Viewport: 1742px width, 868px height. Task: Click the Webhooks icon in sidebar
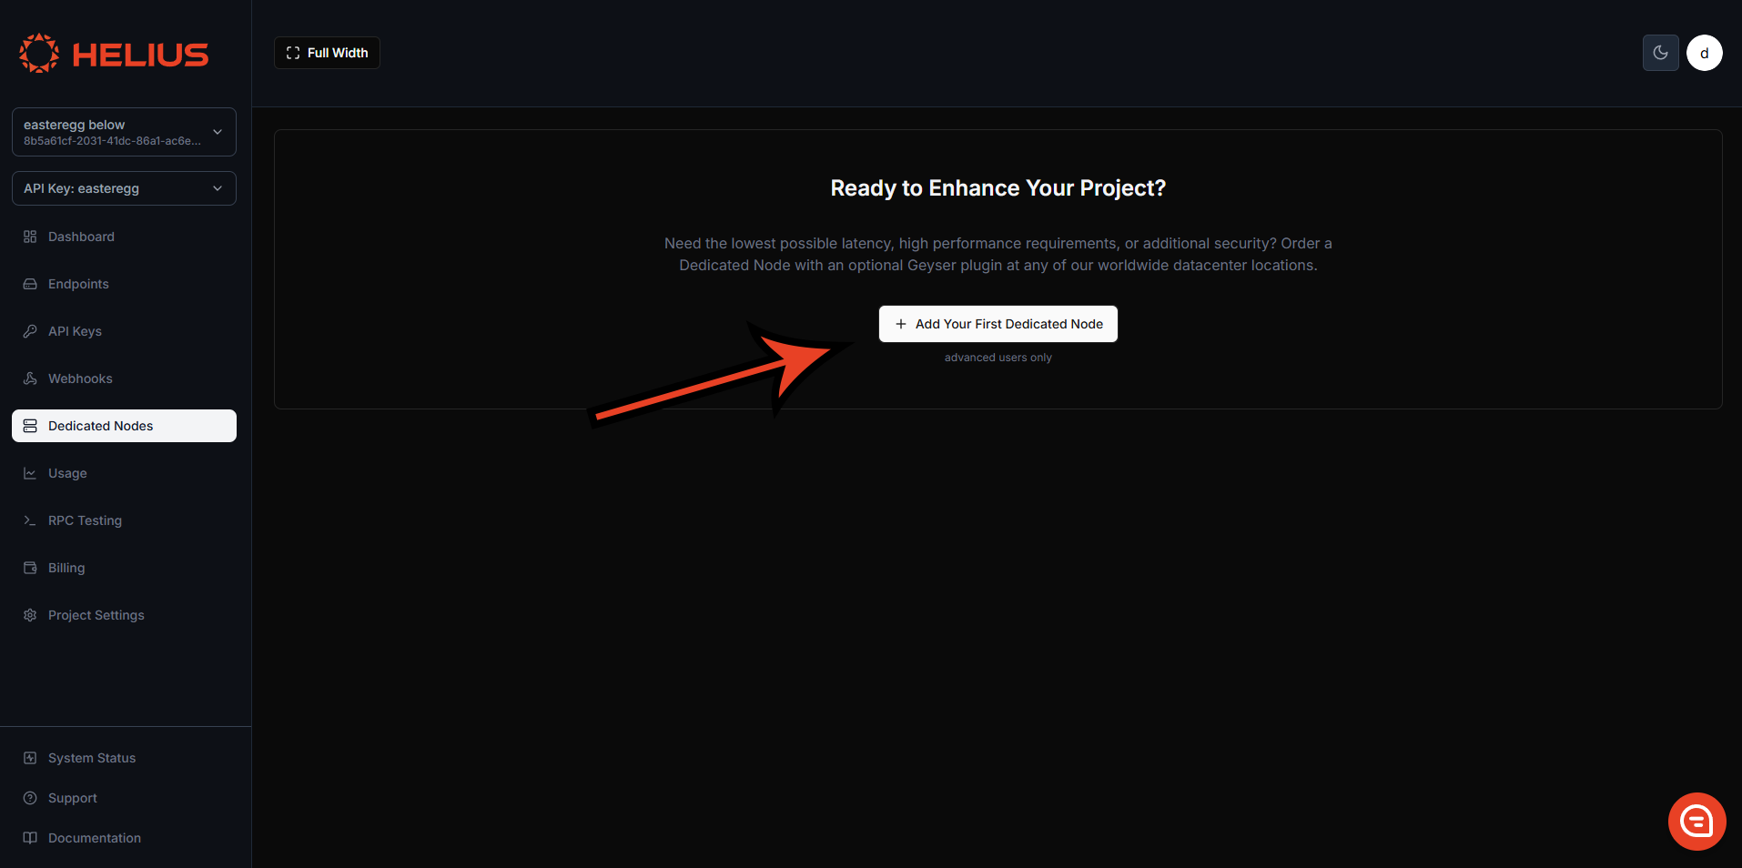[30, 378]
